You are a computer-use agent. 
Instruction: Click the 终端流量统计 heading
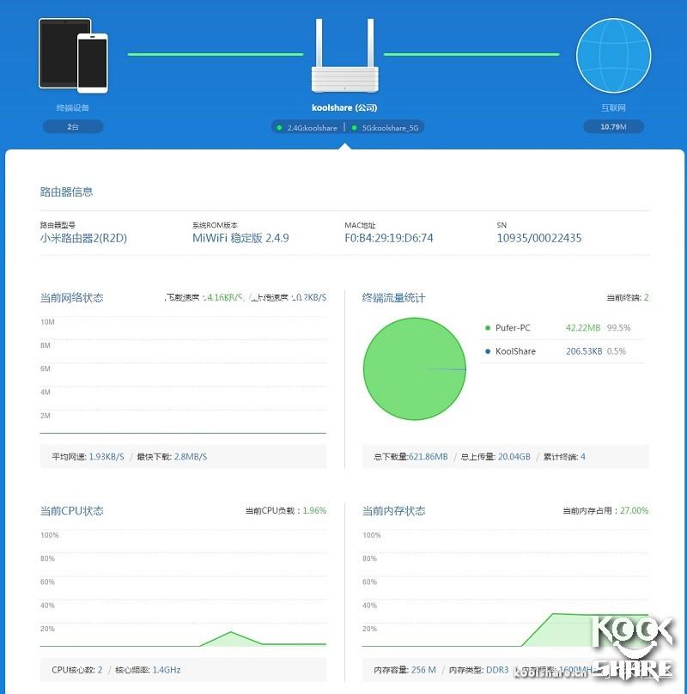tap(393, 297)
